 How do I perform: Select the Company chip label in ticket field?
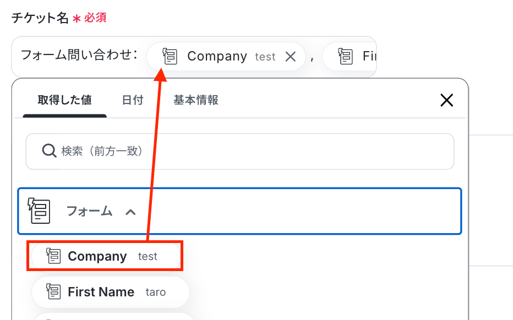click(217, 56)
